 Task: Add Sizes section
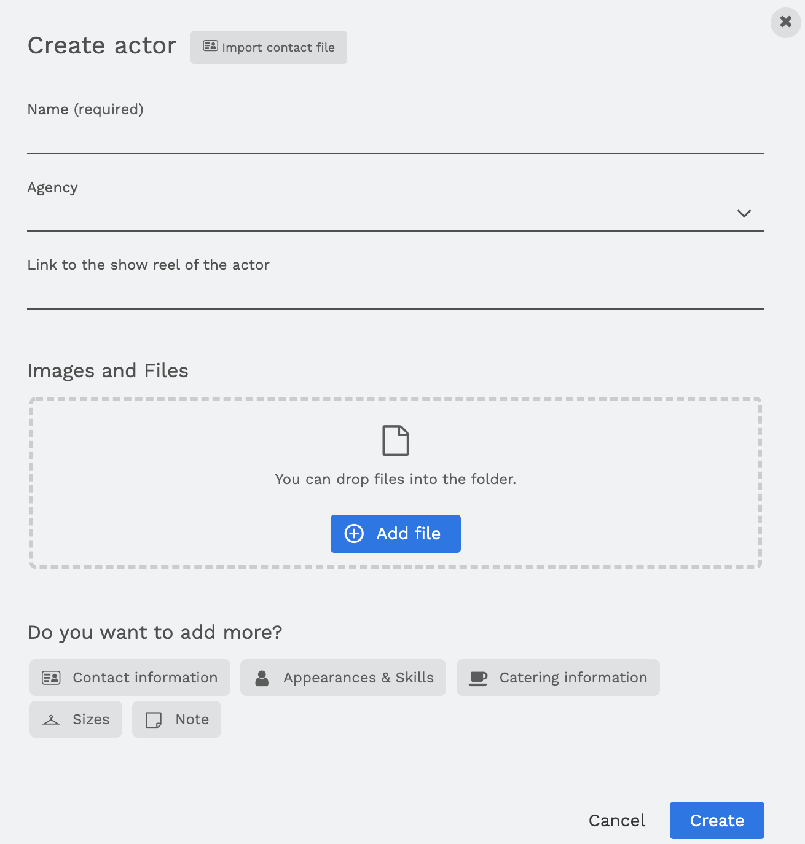pos(76,719)
